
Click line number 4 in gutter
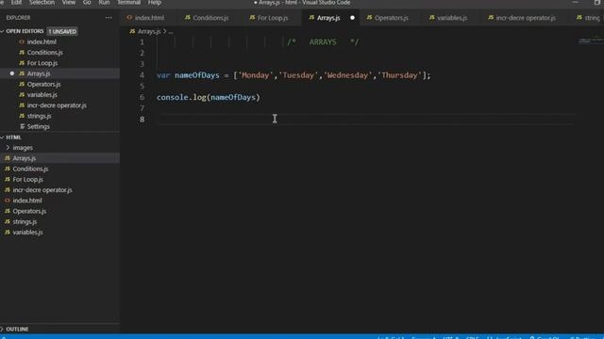pos(143,75)
